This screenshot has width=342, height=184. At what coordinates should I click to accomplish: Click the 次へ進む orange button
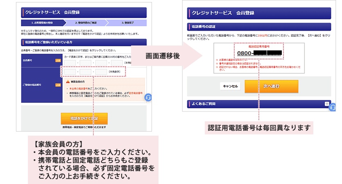click(271, 86)
